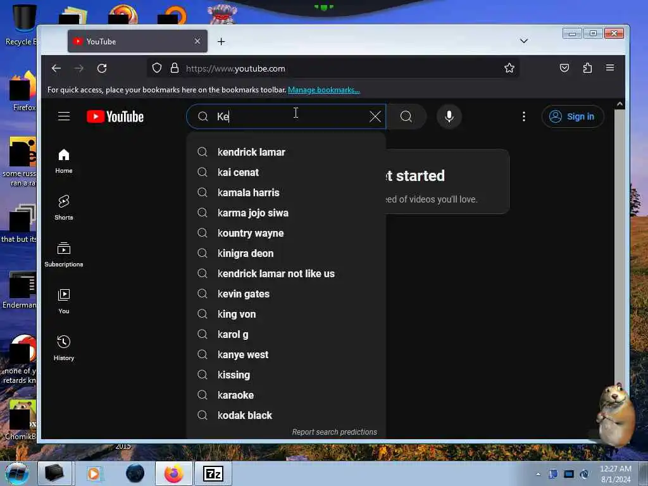648x486 pixels.
Task: Choose suggestion "kanye west"
Action: tap(287, 354)
